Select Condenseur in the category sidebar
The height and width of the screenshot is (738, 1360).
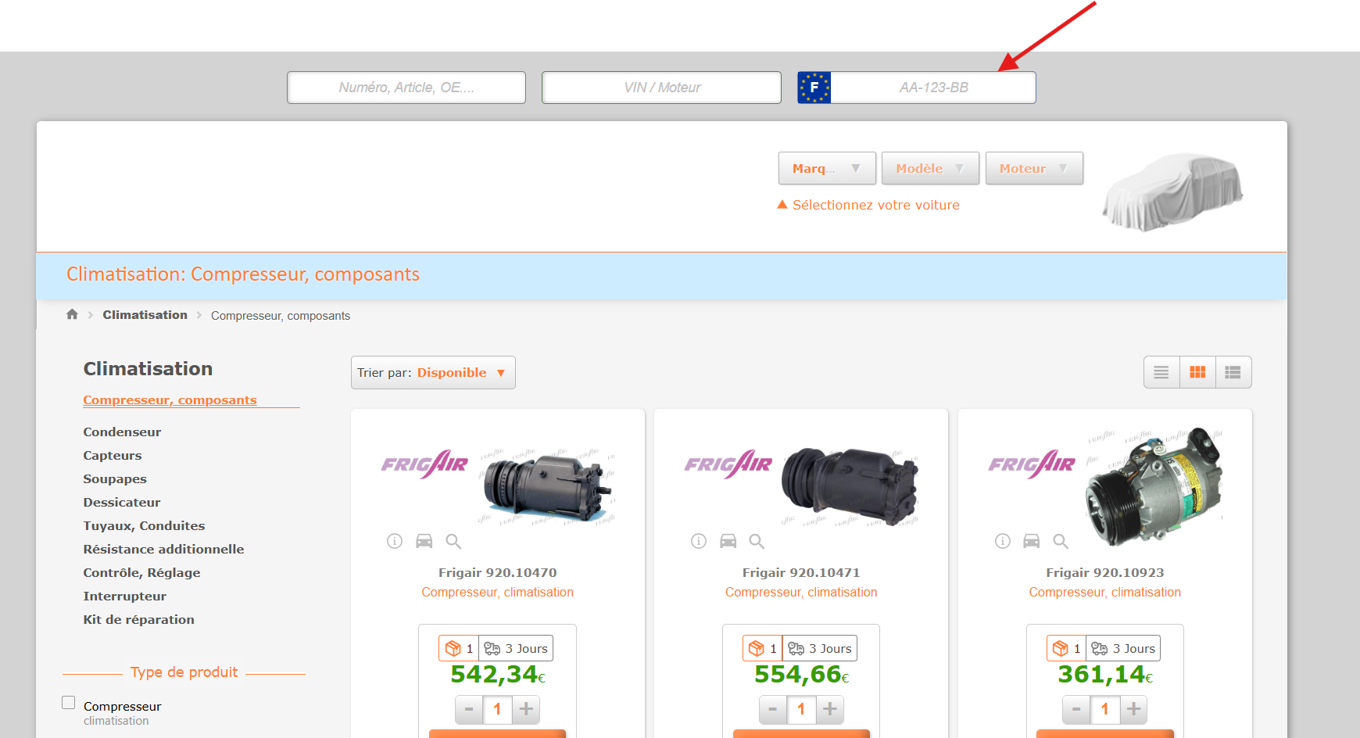[122, 432]
